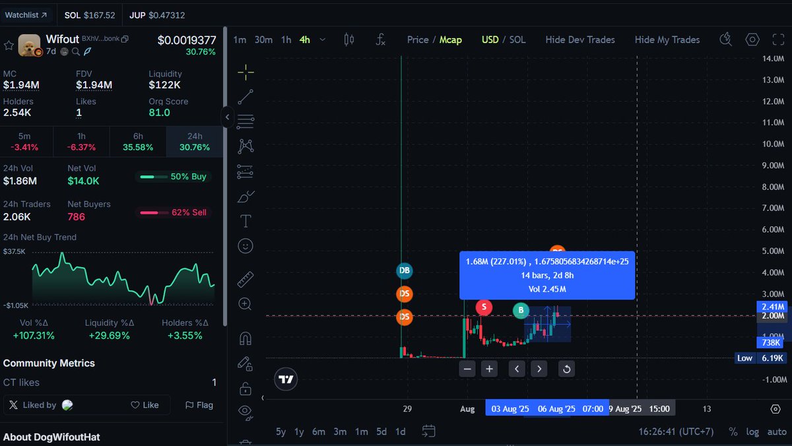Hide all drawings with eye icon
This screenshot has width=792, height=446.
click(246, 412)
